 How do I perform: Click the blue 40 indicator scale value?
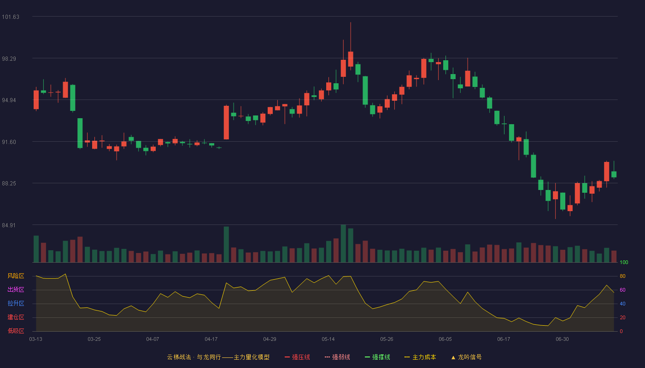point(622,304)
